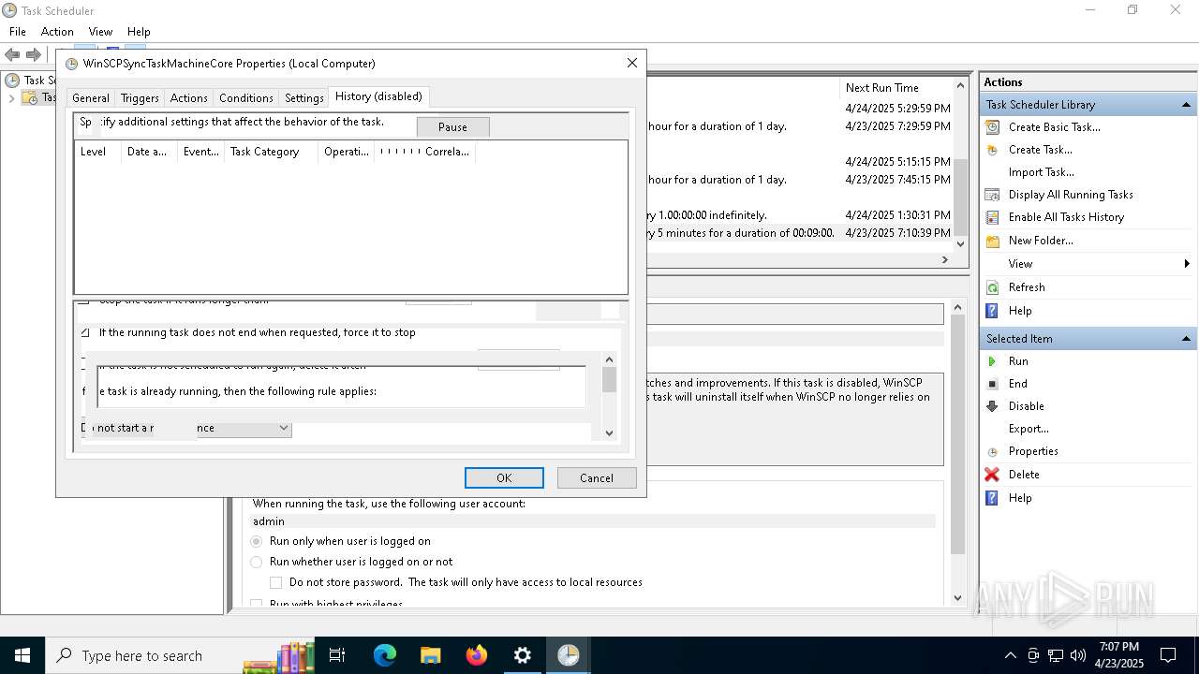The image size is (1199, 674).
Task: Switch to the General tab
Action: pos(91,98)
